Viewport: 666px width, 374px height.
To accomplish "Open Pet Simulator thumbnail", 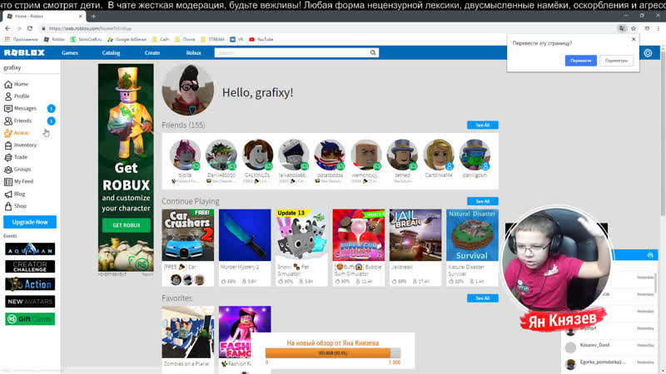I will [301, 235].
